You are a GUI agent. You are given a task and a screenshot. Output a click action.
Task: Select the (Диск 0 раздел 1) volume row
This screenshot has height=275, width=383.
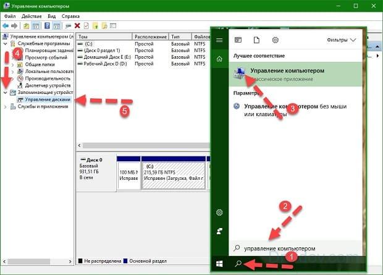(143, 51)
